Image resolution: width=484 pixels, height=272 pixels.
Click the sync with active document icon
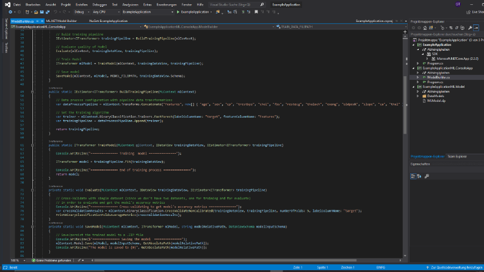[x=451, y=28]
